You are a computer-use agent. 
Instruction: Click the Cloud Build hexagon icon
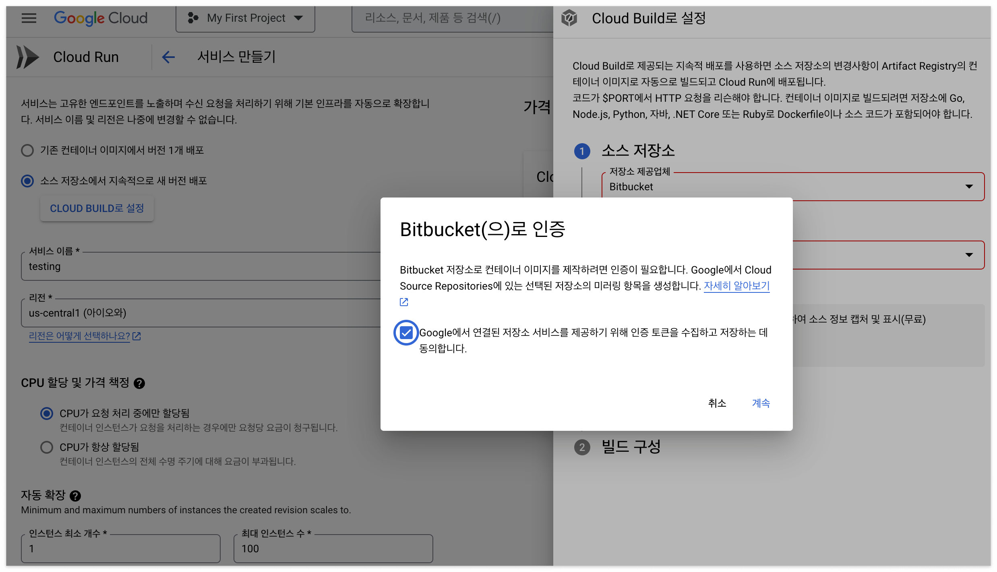point(569,18)
